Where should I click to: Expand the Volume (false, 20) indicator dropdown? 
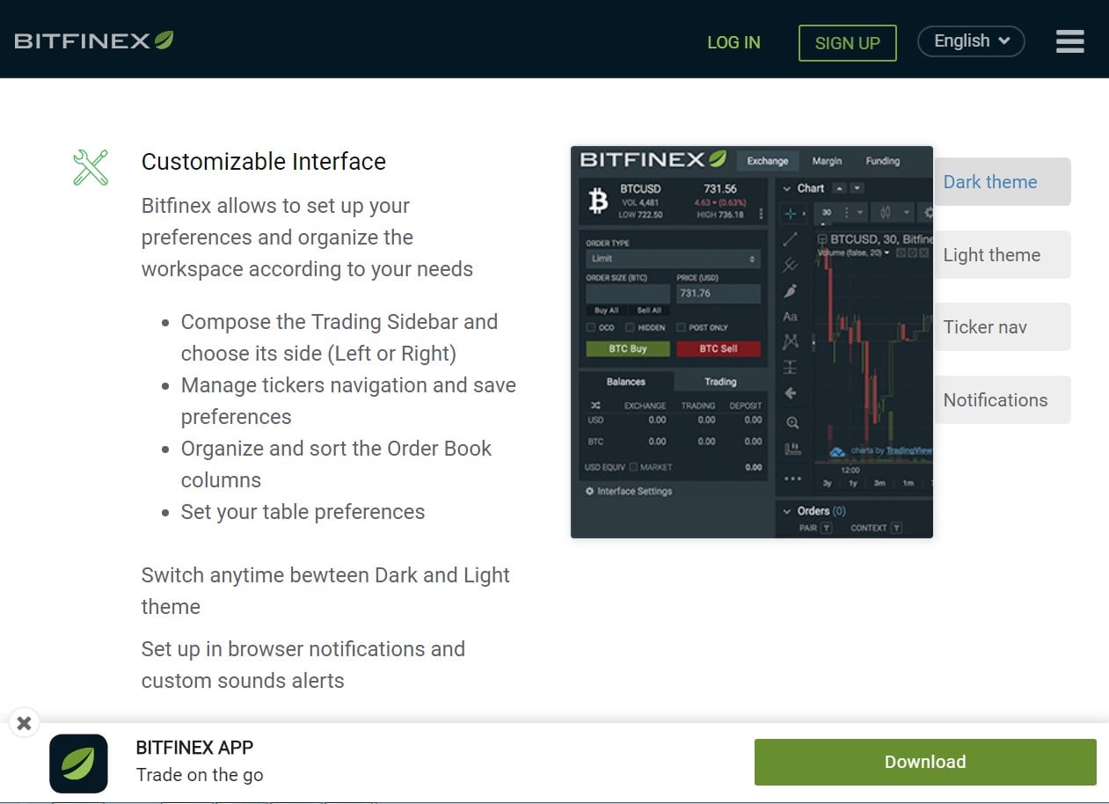point(886,253)
